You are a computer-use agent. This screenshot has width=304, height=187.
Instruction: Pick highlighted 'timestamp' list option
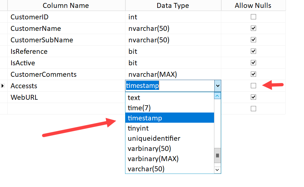click(x=170, y=118)
